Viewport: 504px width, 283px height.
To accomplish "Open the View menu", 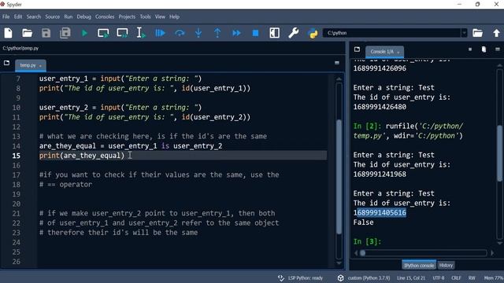I will point(160,17).
